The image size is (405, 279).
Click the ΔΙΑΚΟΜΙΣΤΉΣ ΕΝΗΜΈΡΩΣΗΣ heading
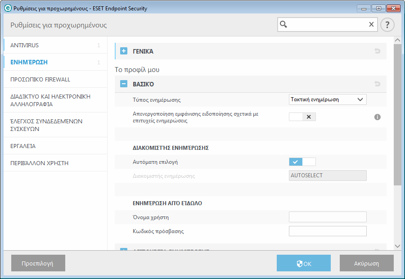pos(171,148)
